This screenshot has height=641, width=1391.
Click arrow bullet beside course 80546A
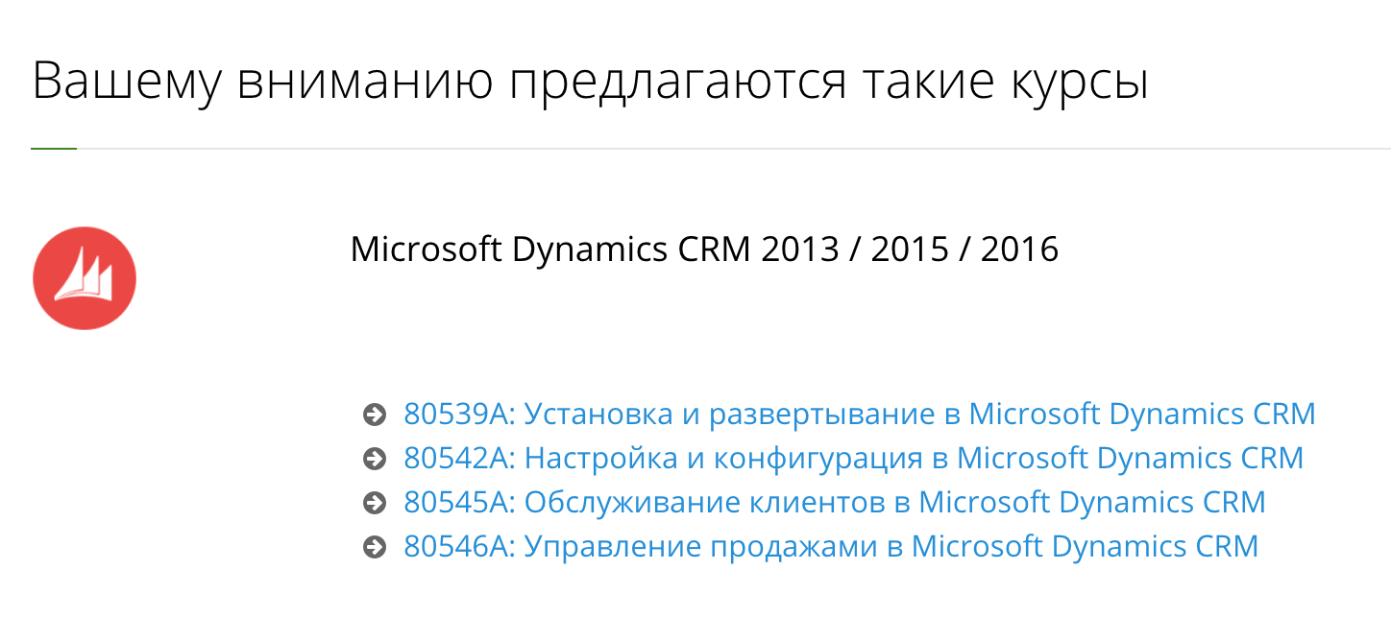(374, 548)
